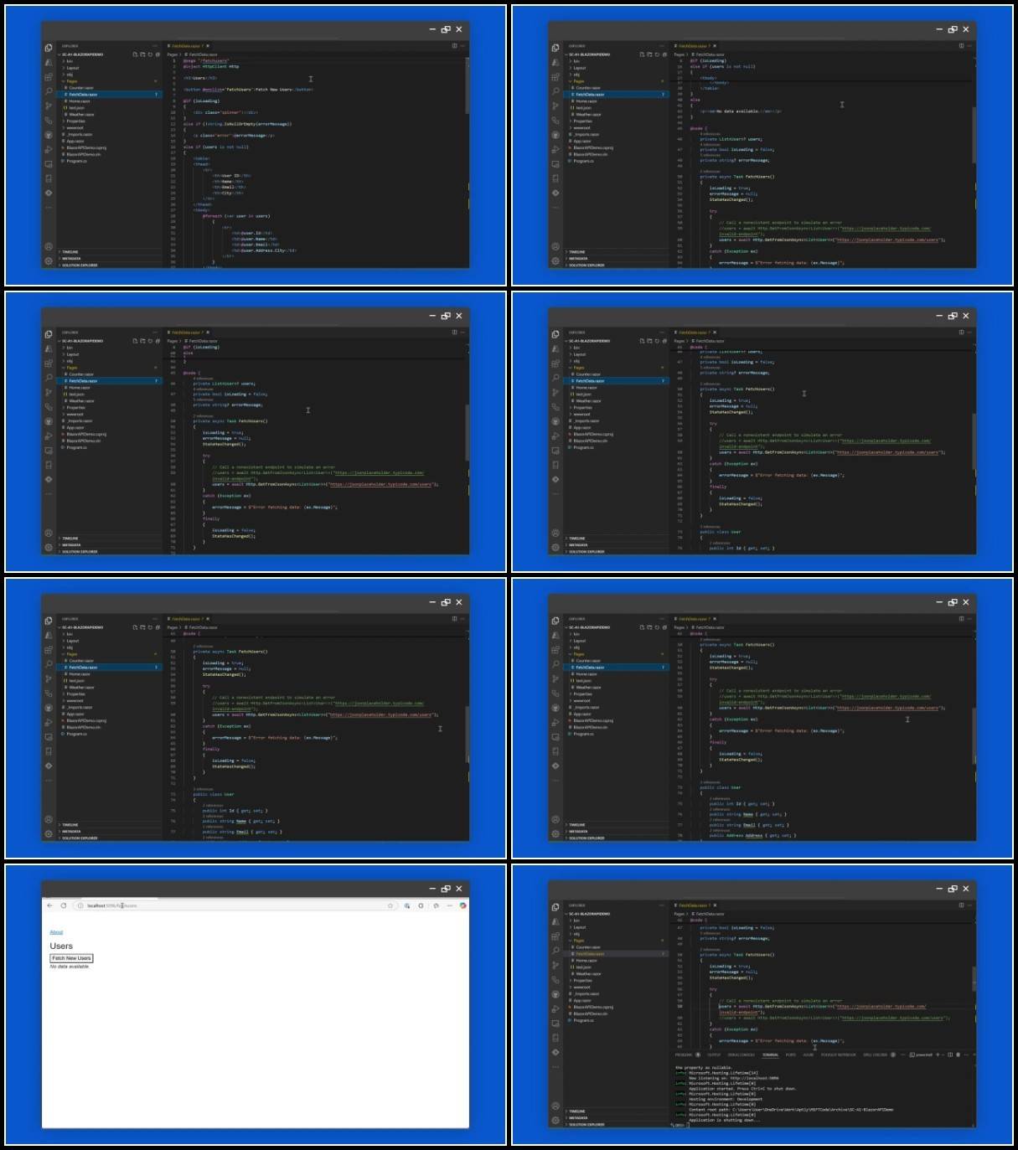
Task: Open _Imports.razor in the first frame
Action: (x=111, y=134)
